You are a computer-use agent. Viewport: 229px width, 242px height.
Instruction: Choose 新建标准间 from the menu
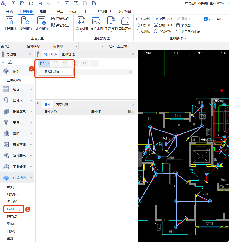point(52,71)
